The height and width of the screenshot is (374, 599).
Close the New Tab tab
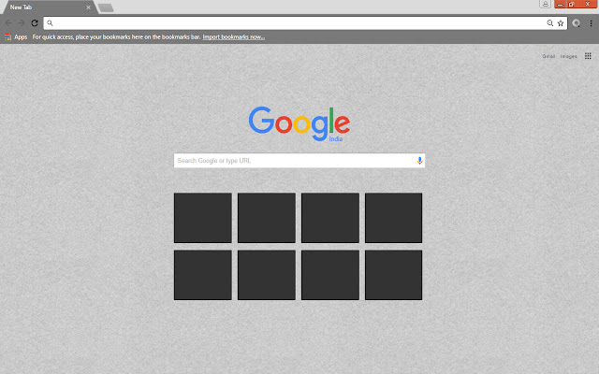click(x=88, y=7)
